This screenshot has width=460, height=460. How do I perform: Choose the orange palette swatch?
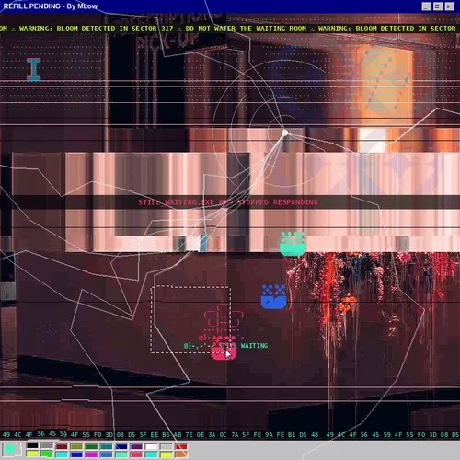coord(181,454)
